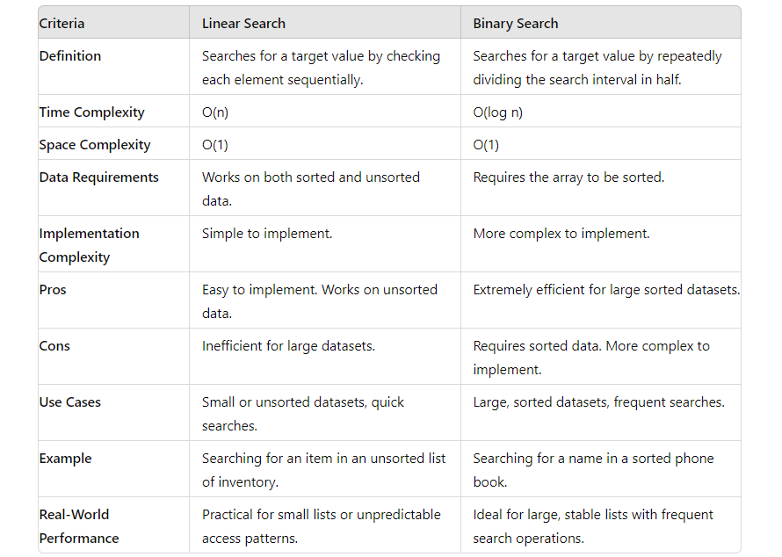The image size is (782, 557).
Task: Select the Linear Search column header
Action: (x=243, y=24)
